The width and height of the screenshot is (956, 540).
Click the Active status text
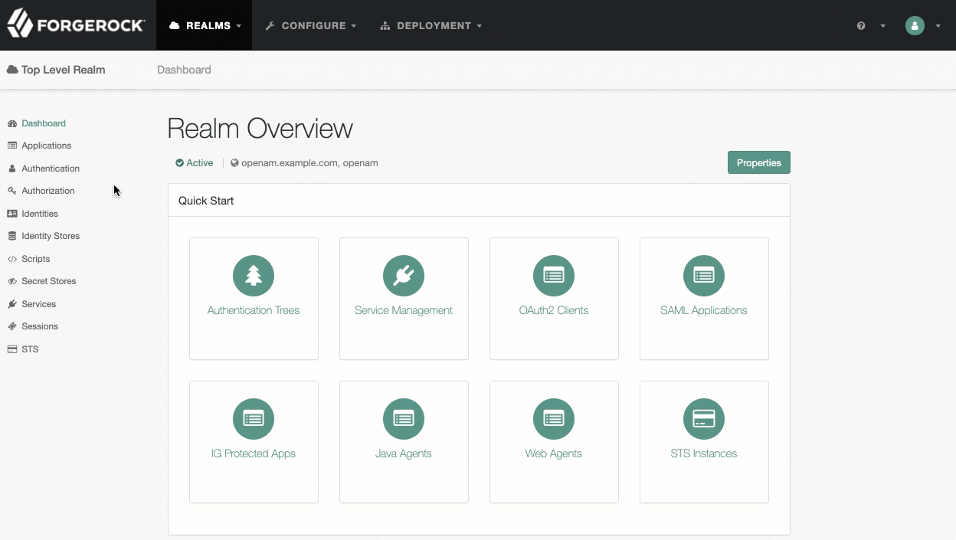[200, 163]
